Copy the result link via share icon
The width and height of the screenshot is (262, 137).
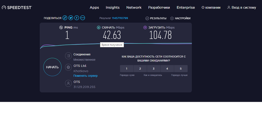click(x=65, y=18)
